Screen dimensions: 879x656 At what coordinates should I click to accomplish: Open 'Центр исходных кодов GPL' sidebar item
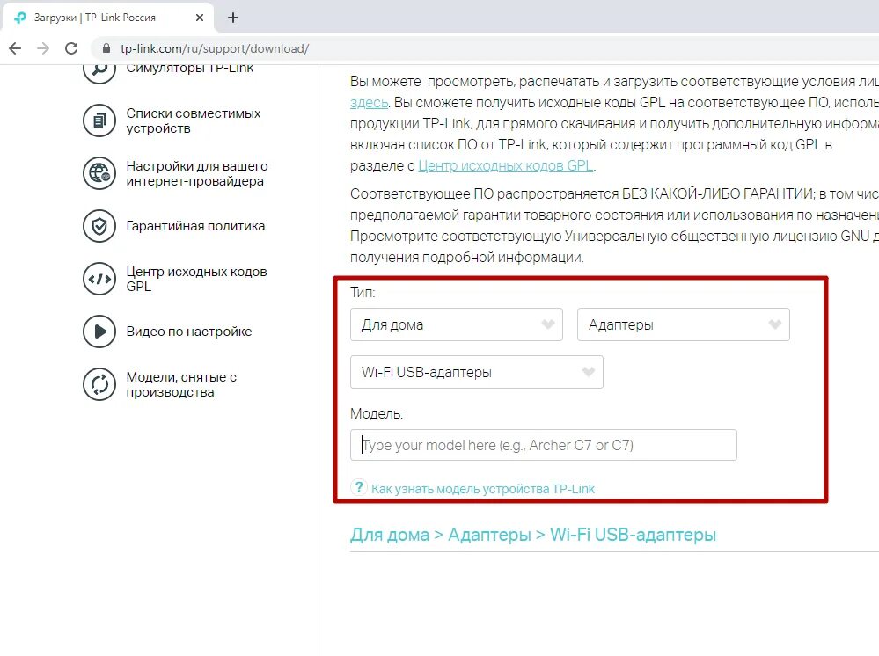[196, 279]
